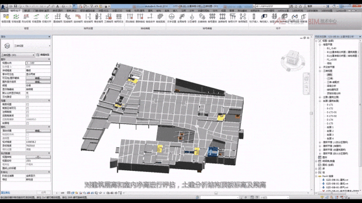Screen dimensions: 362x203
Task: Click the delete grid line tool with red X
Action: 140,16
